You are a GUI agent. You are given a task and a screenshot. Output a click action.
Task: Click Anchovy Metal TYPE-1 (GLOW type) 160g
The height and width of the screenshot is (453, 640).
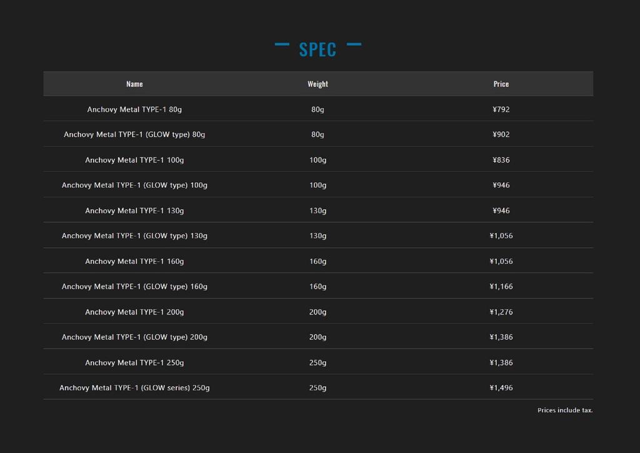tap(134, 287)
